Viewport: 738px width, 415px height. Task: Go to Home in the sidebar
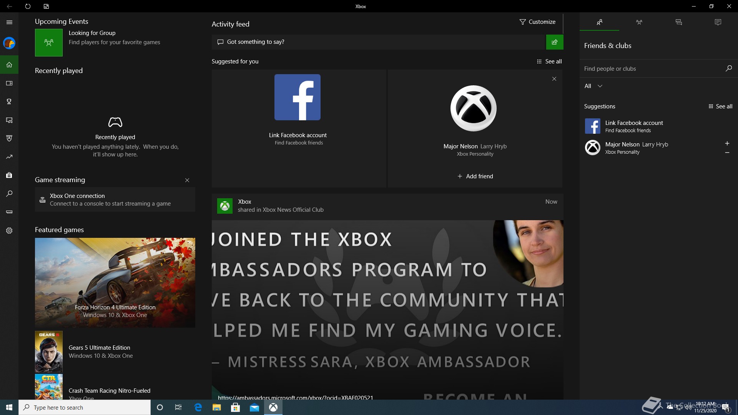point(9,65)
